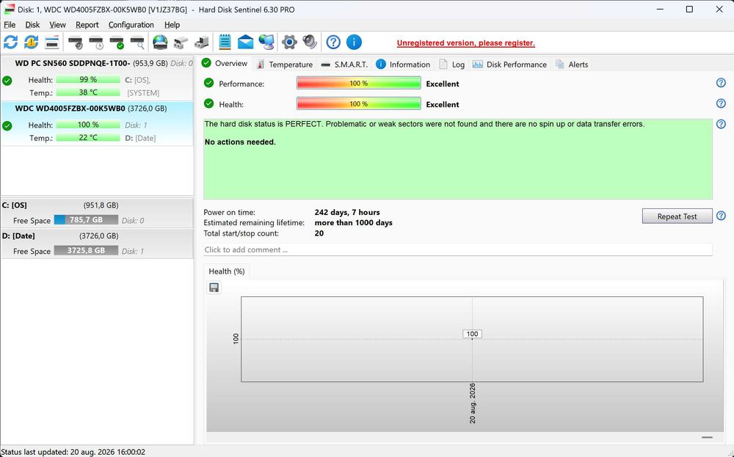Open the Report menu

click(x=87, y=25)
